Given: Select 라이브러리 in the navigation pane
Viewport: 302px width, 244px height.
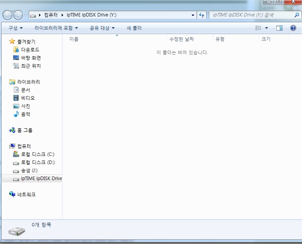Looking at the screenshot, I should [28, 82].
